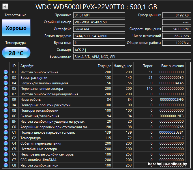
Task: Click status orb for attribute 0B row
Action: pos(6,110)
